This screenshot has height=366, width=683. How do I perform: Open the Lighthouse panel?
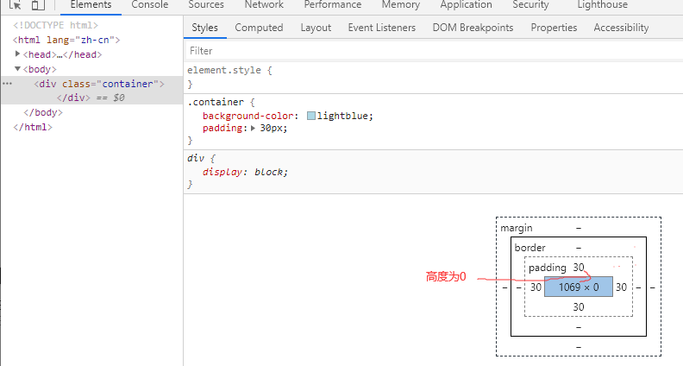pos(626,5)
